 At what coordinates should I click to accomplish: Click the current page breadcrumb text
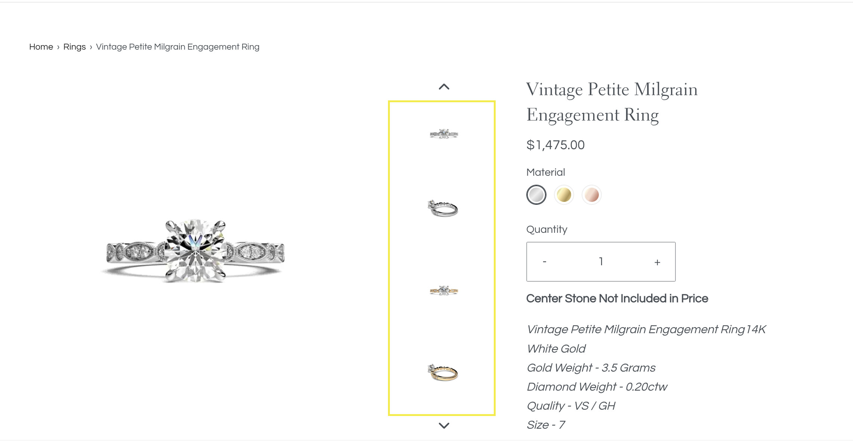(x=178, y=47)
